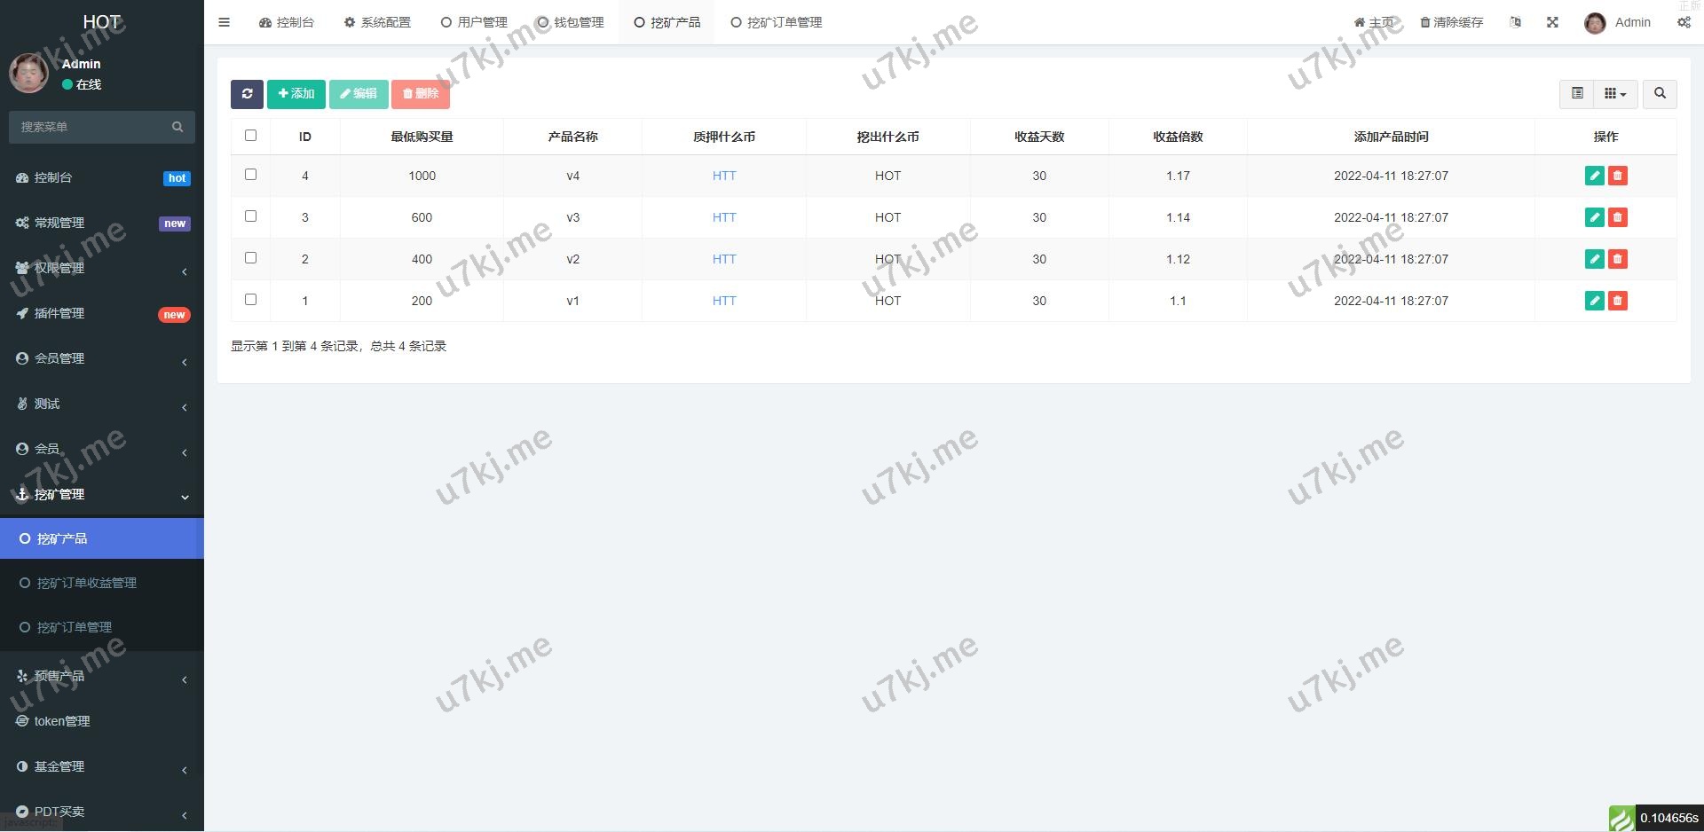Viewport: 1704px width, 832px height.
Task: Tick the checkbox for product ID 2
Action: pos(251,258)
